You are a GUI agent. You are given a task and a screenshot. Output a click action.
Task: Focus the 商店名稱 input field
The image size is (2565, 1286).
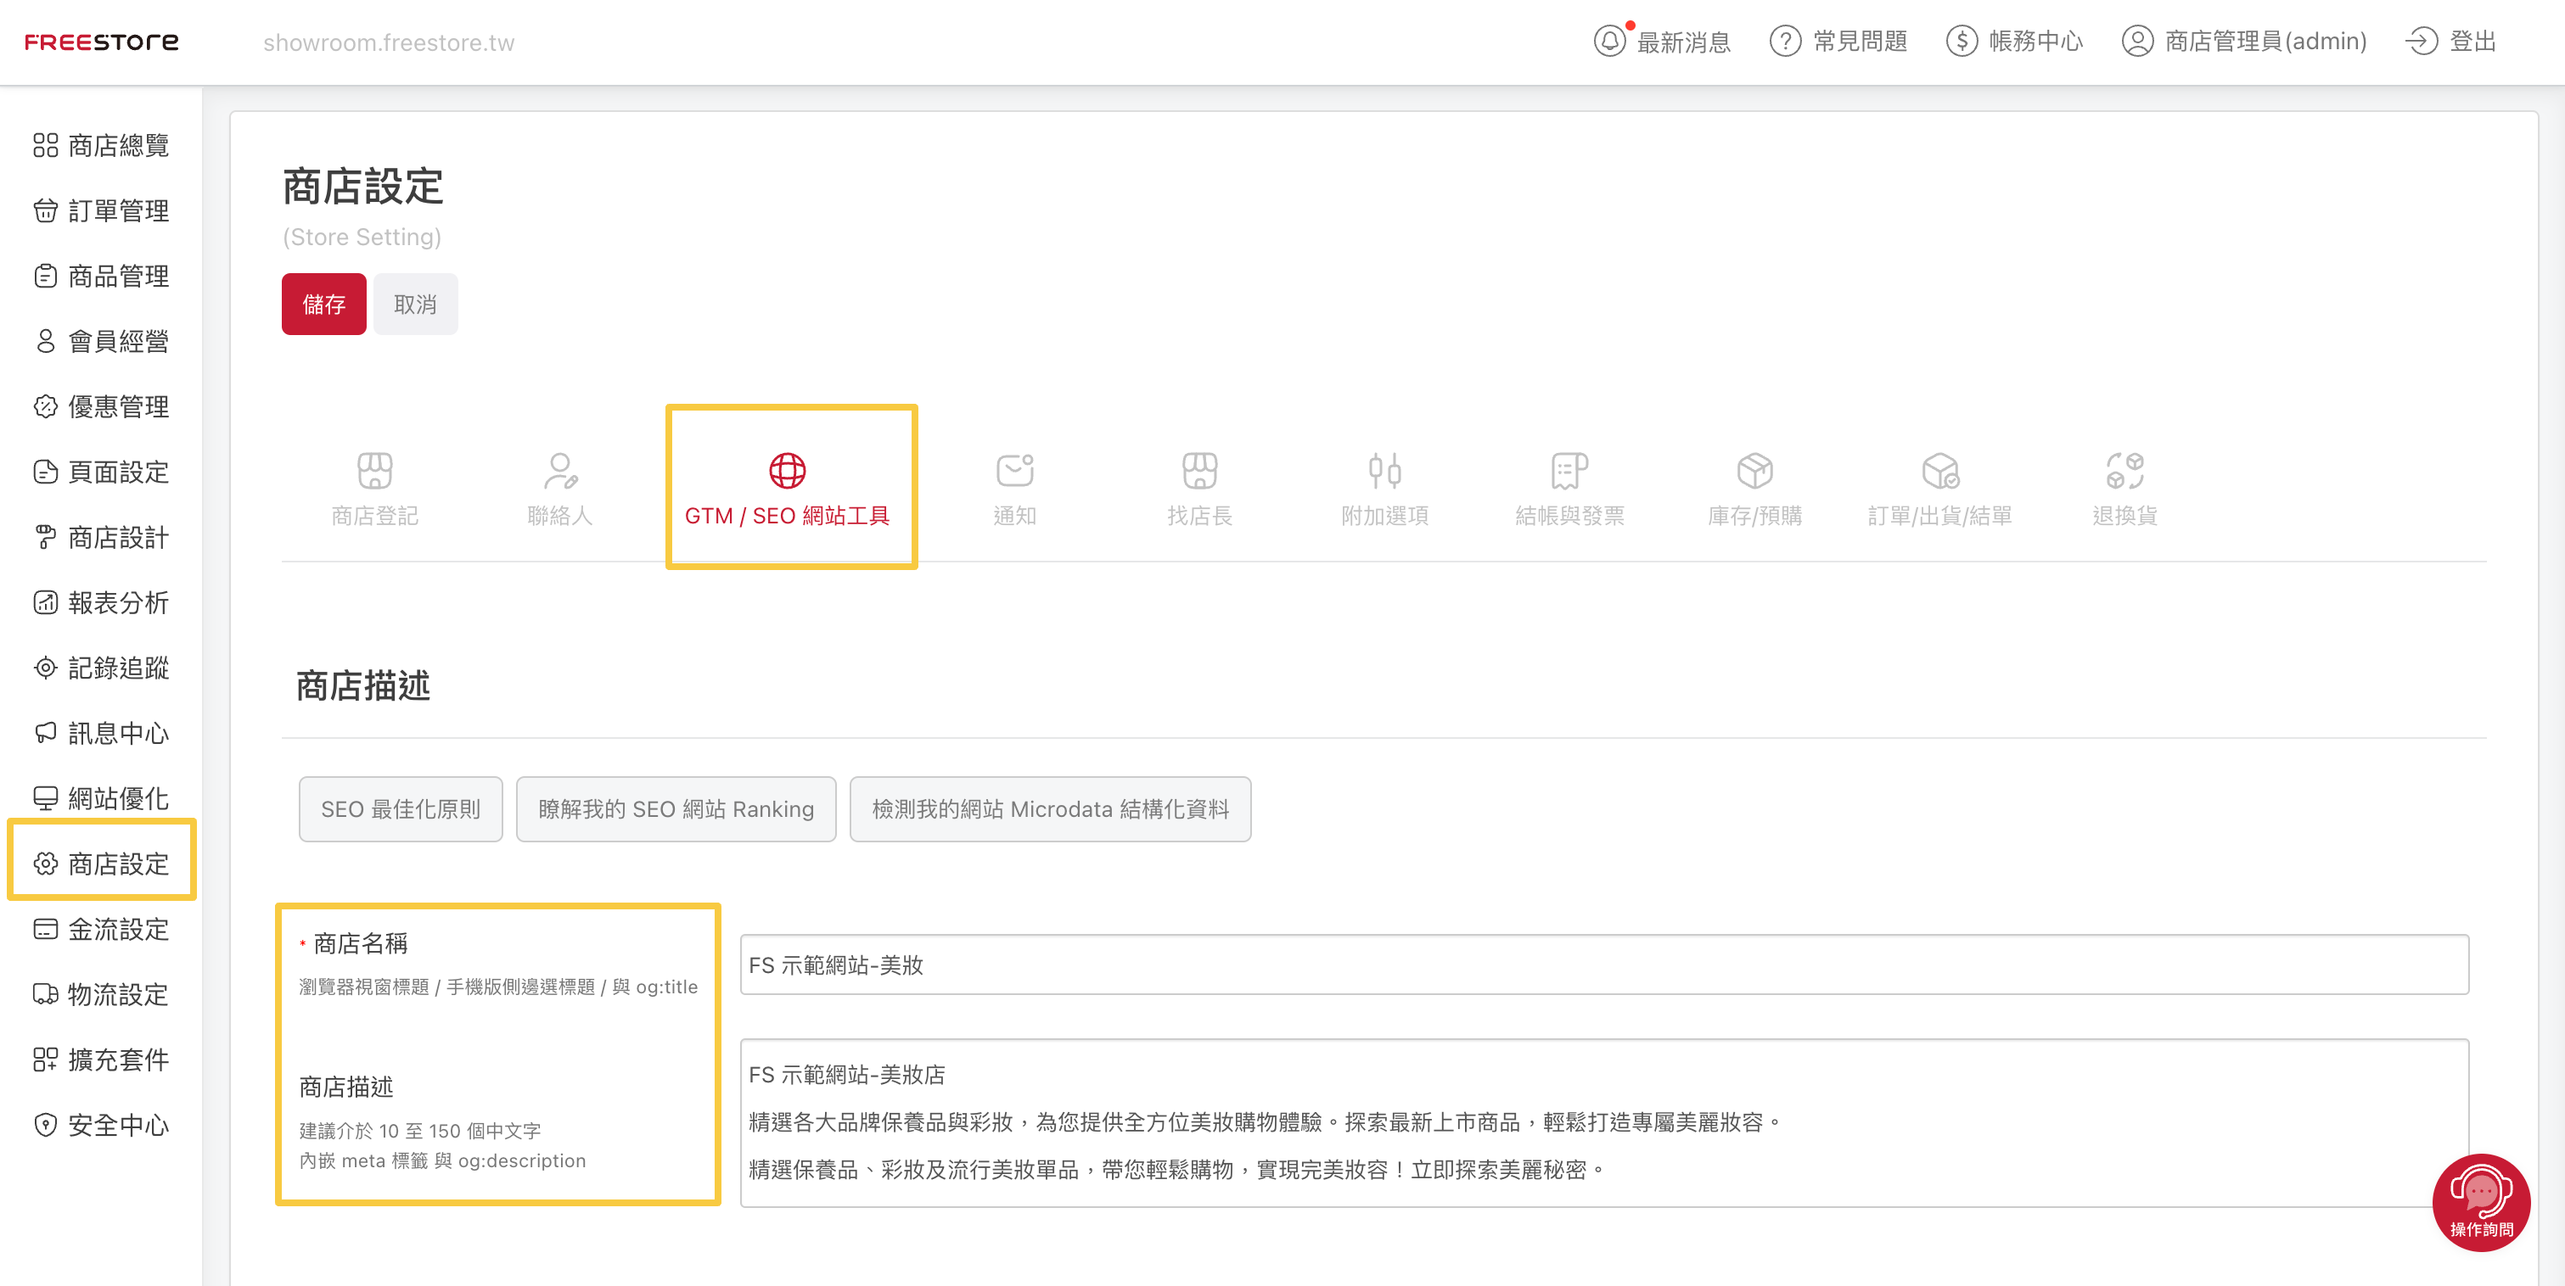[x=1604, y=964]
